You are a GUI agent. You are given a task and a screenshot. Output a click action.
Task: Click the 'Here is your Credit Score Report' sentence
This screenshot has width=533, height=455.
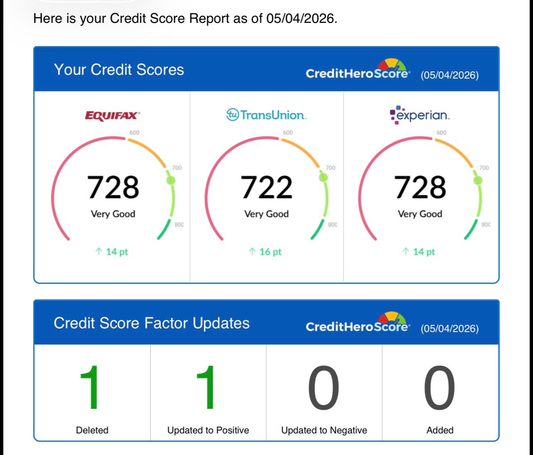185,18
